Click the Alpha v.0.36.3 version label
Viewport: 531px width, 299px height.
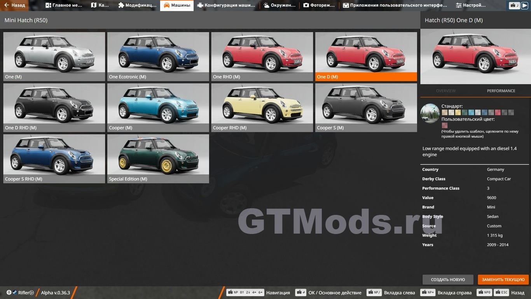[x=56, y=293]
